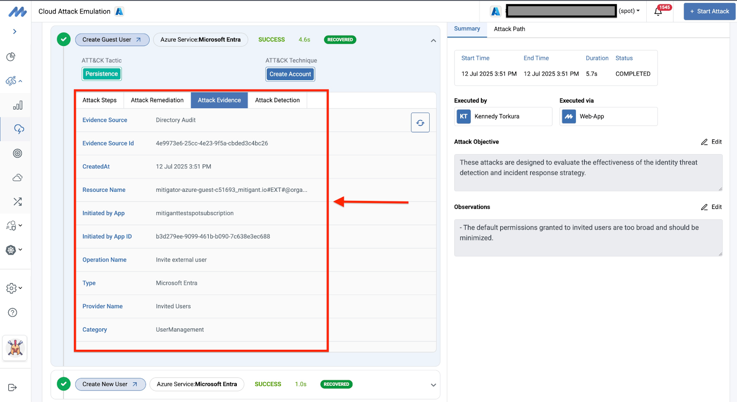Click the RECOVERED badge on Create Guest User

click(x=340, y=40)
